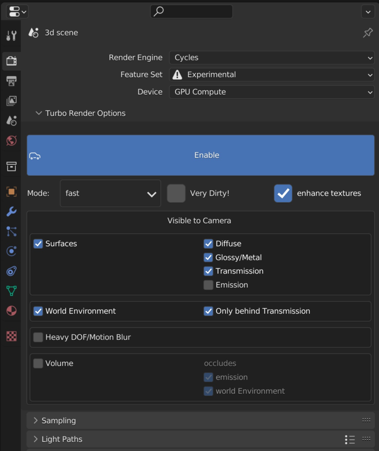Open the Object properties tab

11,192
